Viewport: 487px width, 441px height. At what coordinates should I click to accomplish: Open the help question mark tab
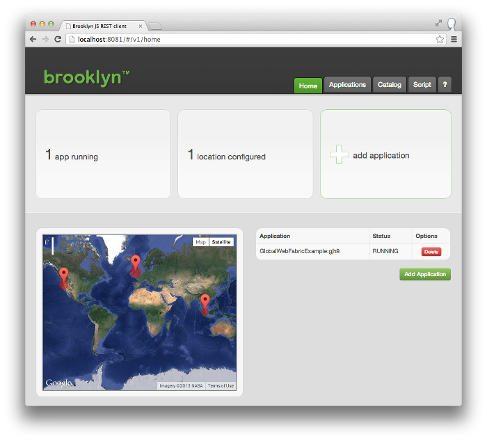point(445,85)
